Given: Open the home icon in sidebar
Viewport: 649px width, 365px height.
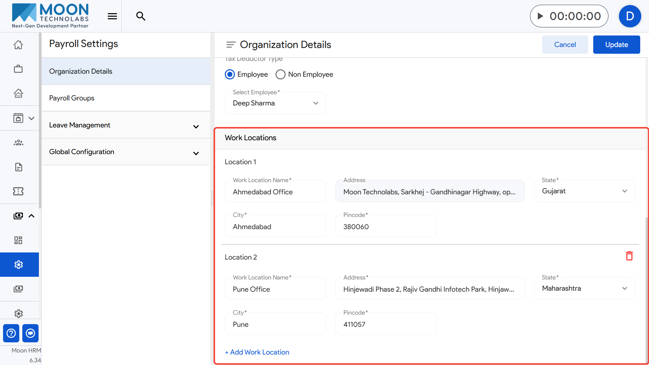Looking at the screenshot, I should tap(18, 45).
